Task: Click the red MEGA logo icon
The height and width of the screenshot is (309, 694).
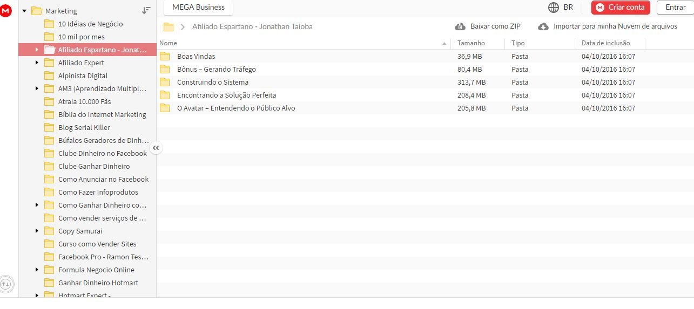Action: pos(5,10)
